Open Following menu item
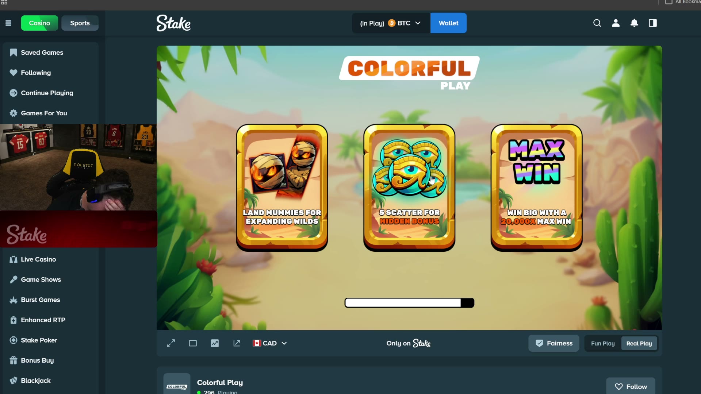 [50, 73]
